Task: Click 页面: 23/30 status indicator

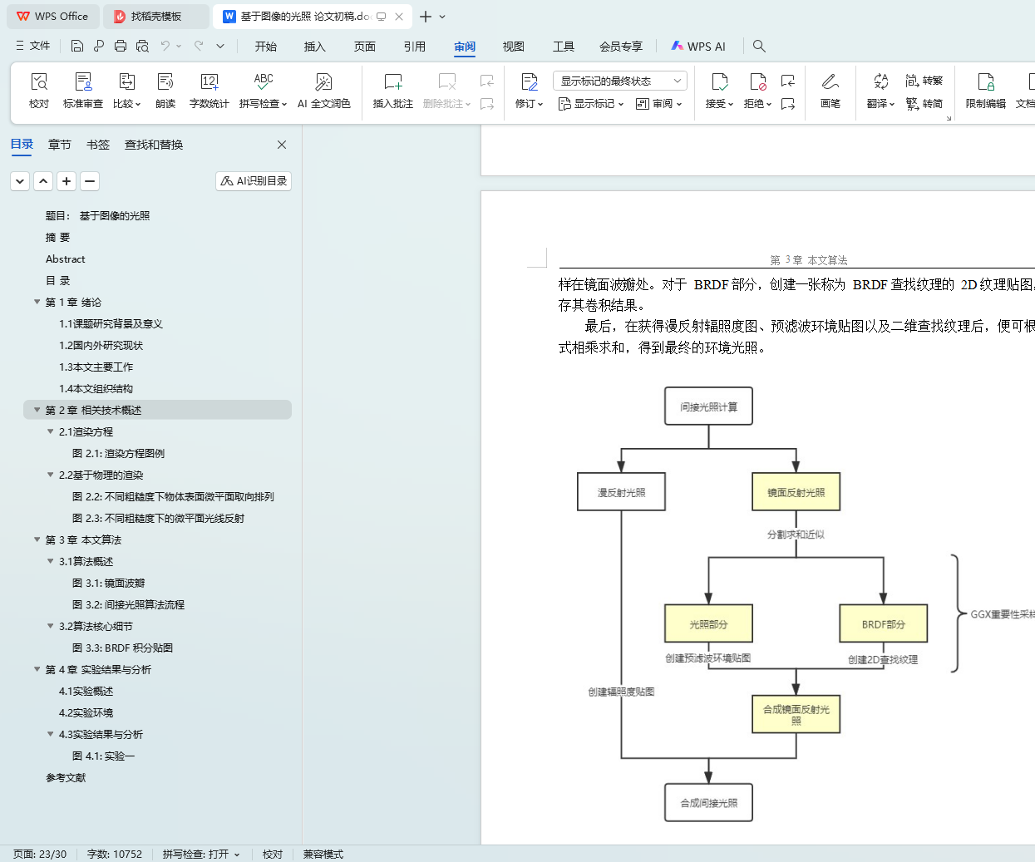Action: (x=40, y=854)
